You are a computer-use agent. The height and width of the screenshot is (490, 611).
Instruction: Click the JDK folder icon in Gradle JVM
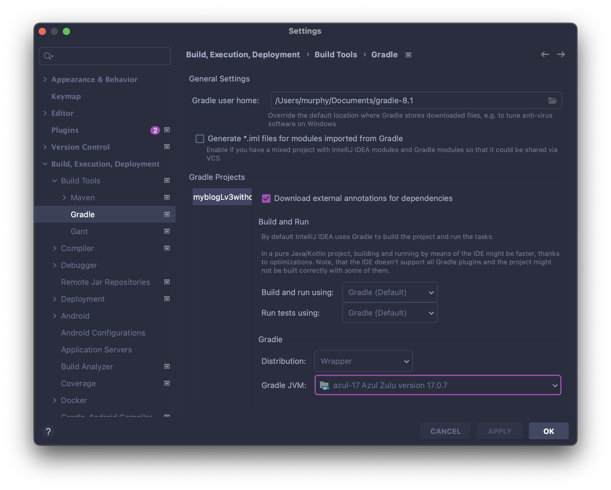(324, 385)
